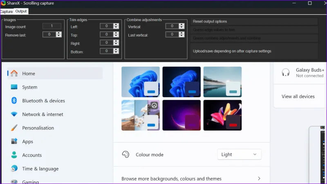
Task: Click the Trim edges Right stepper arrows
Action: (x=116, y=43)
